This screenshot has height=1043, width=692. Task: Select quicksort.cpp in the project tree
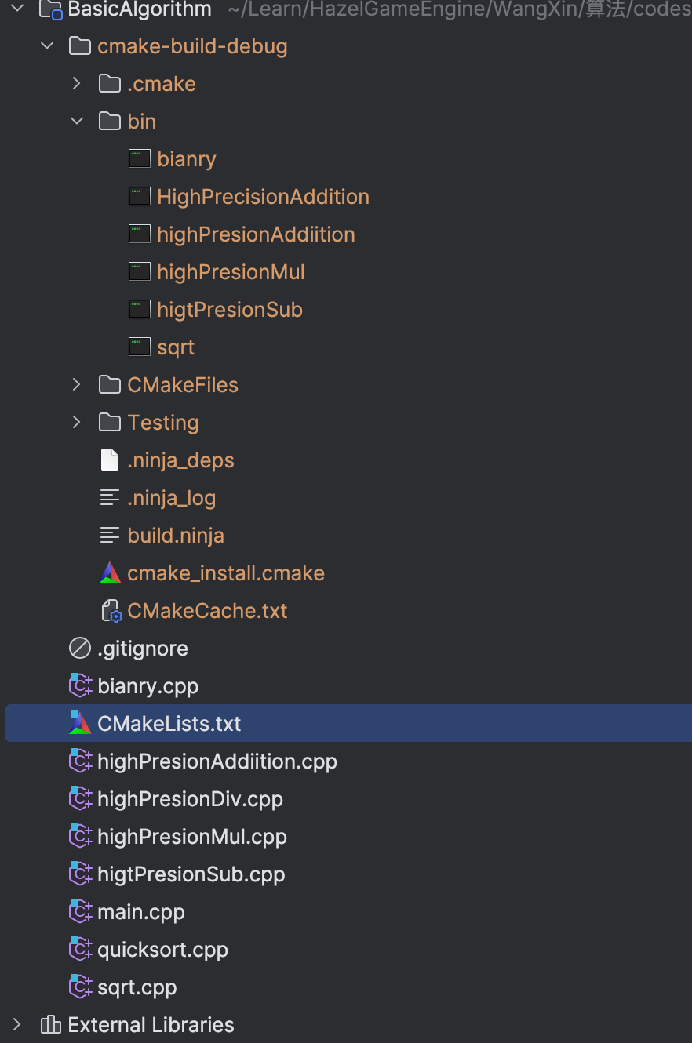(162, 950)
